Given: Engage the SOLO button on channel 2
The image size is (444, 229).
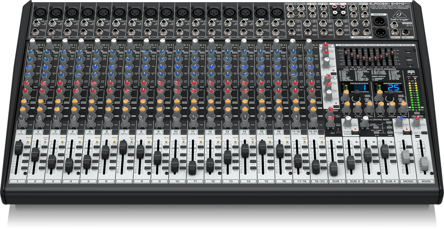Looking at the screenshot, I should pyautogui.click(x=44, y=147).
